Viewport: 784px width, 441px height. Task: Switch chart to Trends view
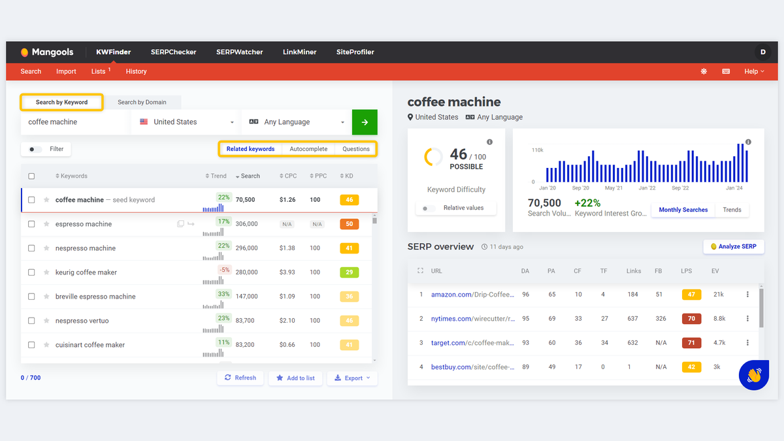click(732, 210)
